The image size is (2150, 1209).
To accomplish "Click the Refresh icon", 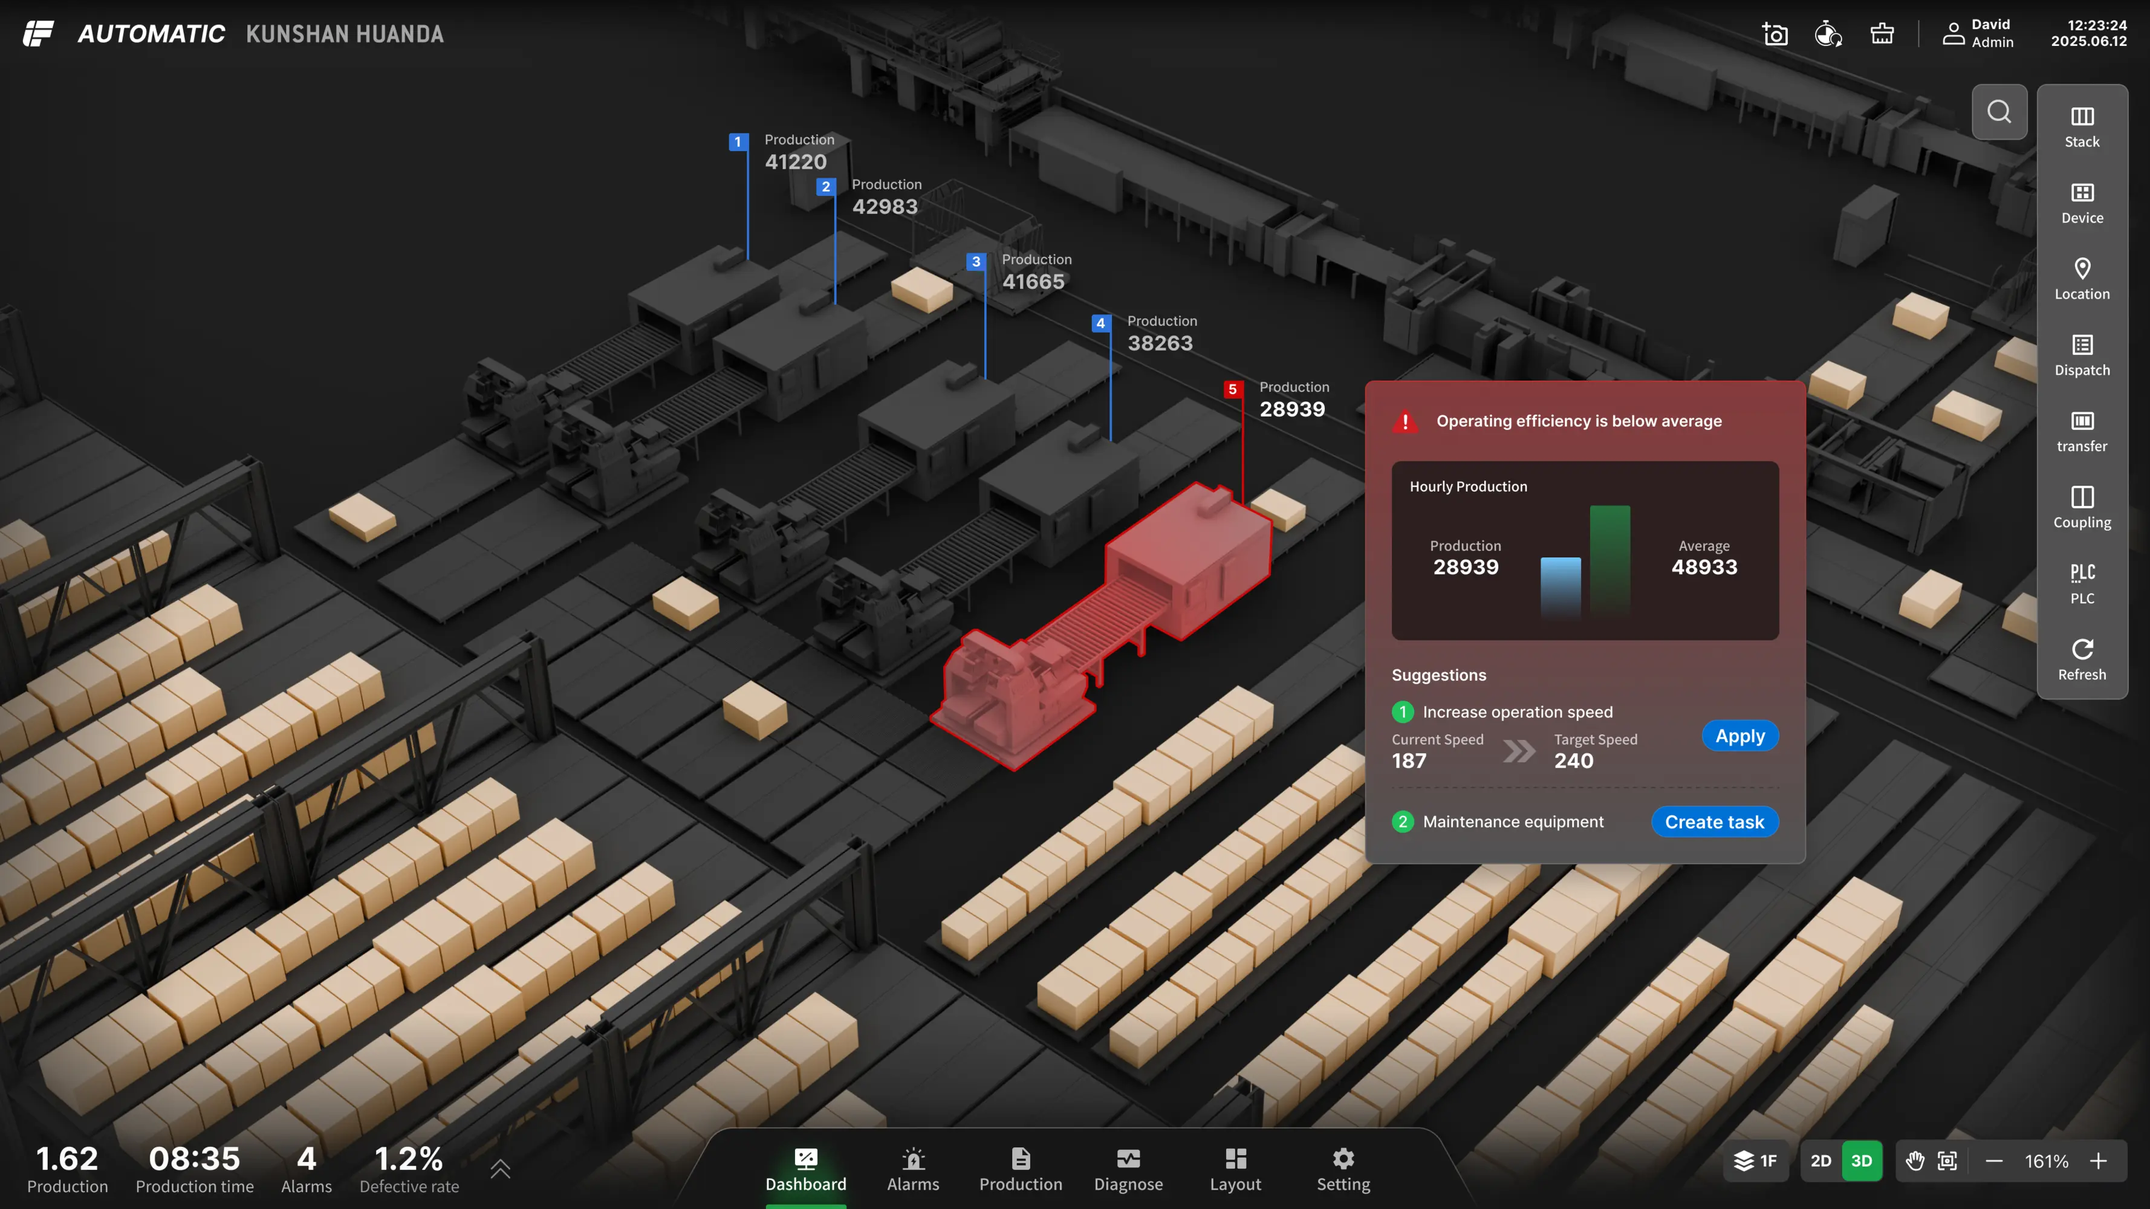I will click(x=2082, y=659).
